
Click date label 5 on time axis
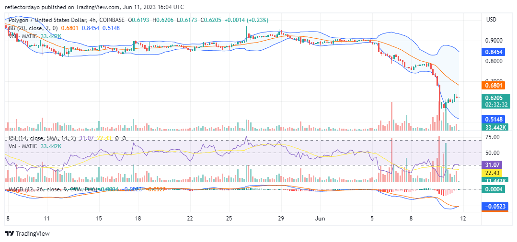(372, 219)
